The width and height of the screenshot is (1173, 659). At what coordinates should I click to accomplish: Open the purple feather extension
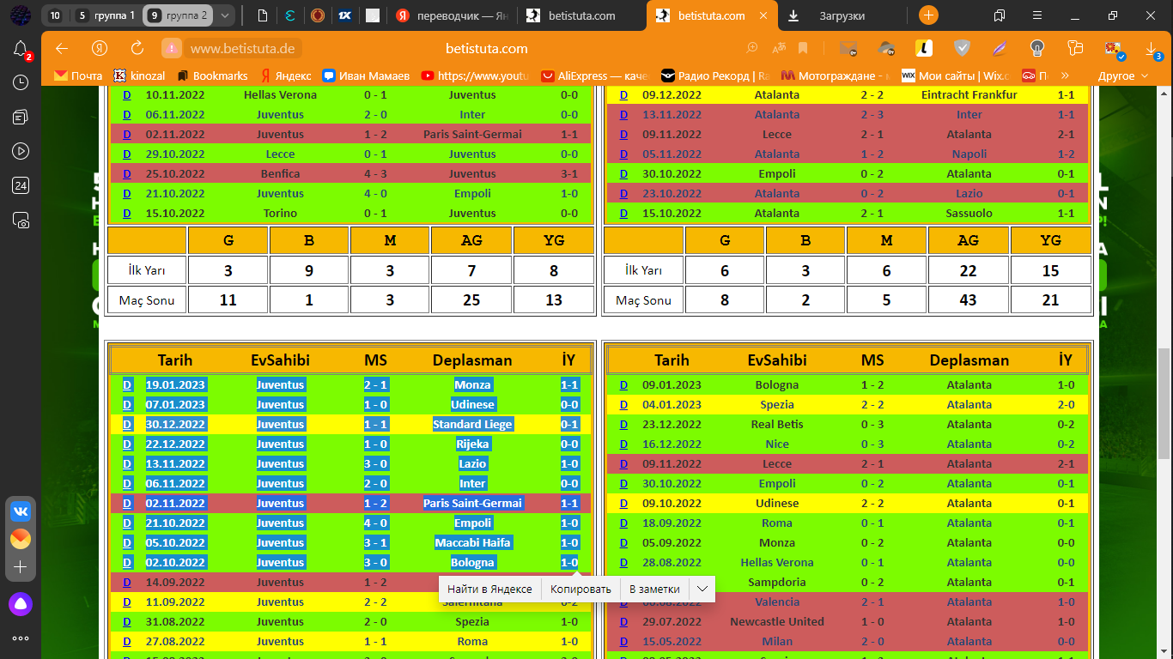point(1000,49)
